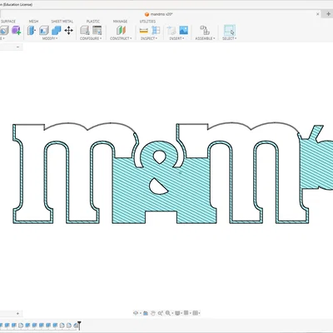This screenshot has width=333, height=333.
Task: Switch to the MANAGE tab
Action: 120,22
